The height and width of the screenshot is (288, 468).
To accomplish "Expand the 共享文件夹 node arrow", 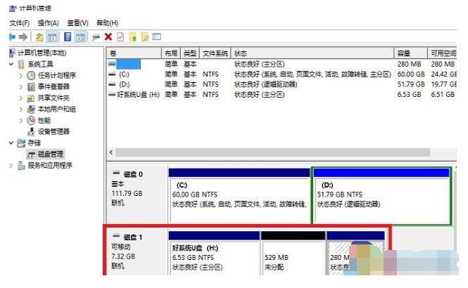I will click(21, 98).
